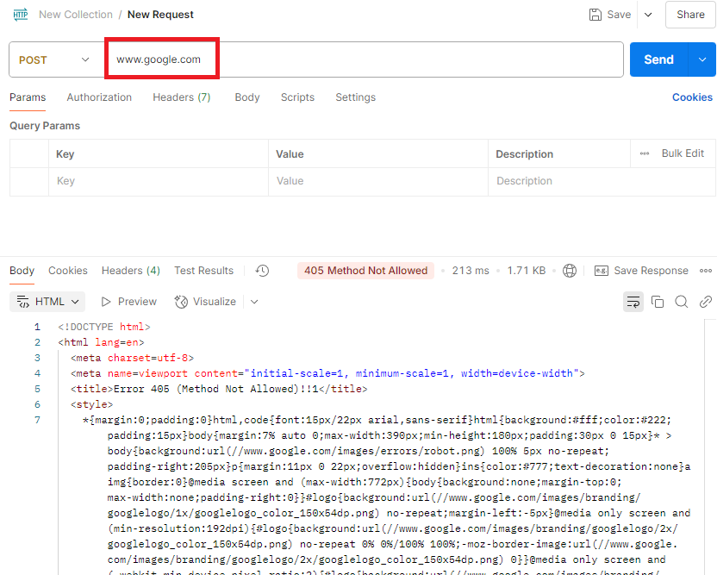Open the request Headers (7) tab
This screenshot has width=717, height=575.
pyautogui.click(x=182, y=97)
